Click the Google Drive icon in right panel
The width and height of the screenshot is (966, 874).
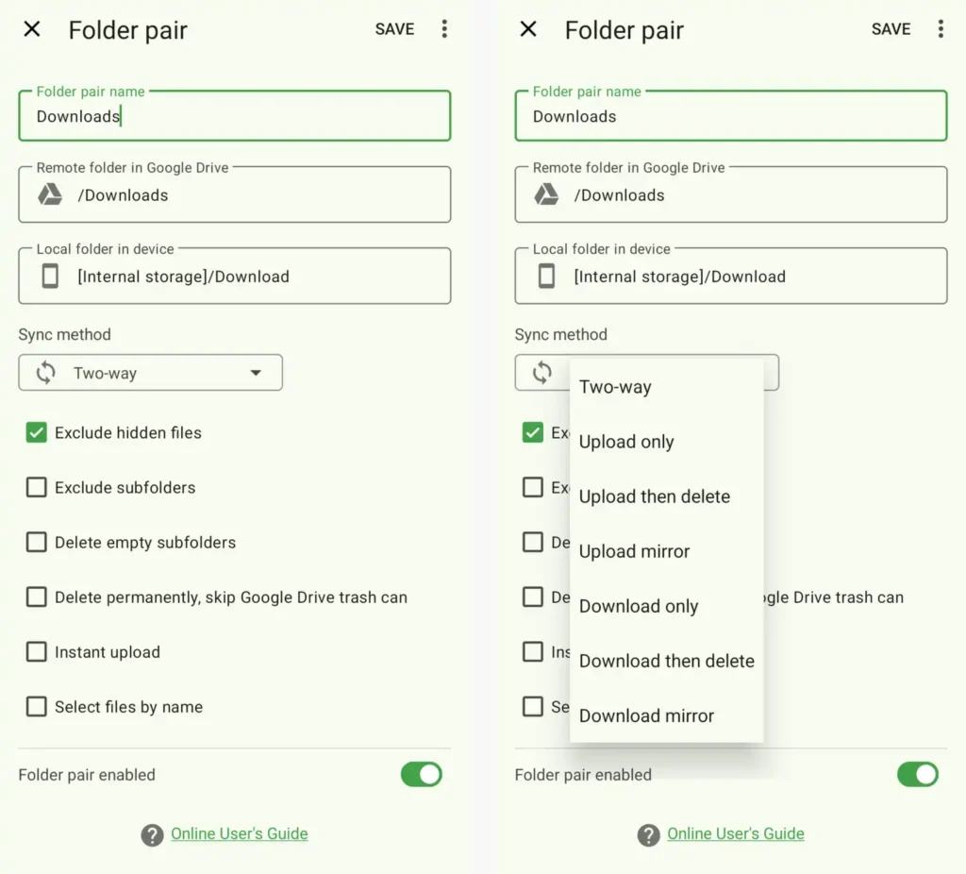pos(546,195)
